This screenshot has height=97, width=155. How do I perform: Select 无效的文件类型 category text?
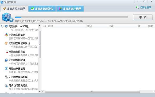click(17, 52)
